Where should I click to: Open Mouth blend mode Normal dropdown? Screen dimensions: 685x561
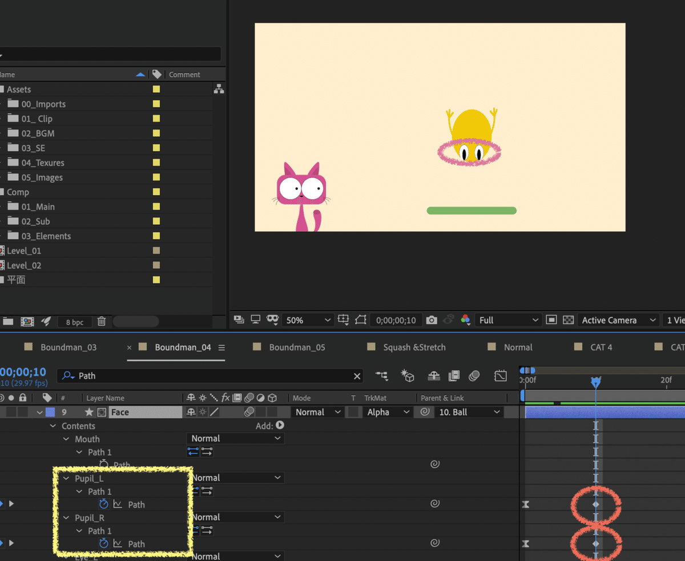pos(235,438)
